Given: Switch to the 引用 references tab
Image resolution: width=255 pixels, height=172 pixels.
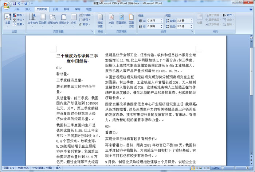Looking at the screenshot, I should [x=55, y=9].
